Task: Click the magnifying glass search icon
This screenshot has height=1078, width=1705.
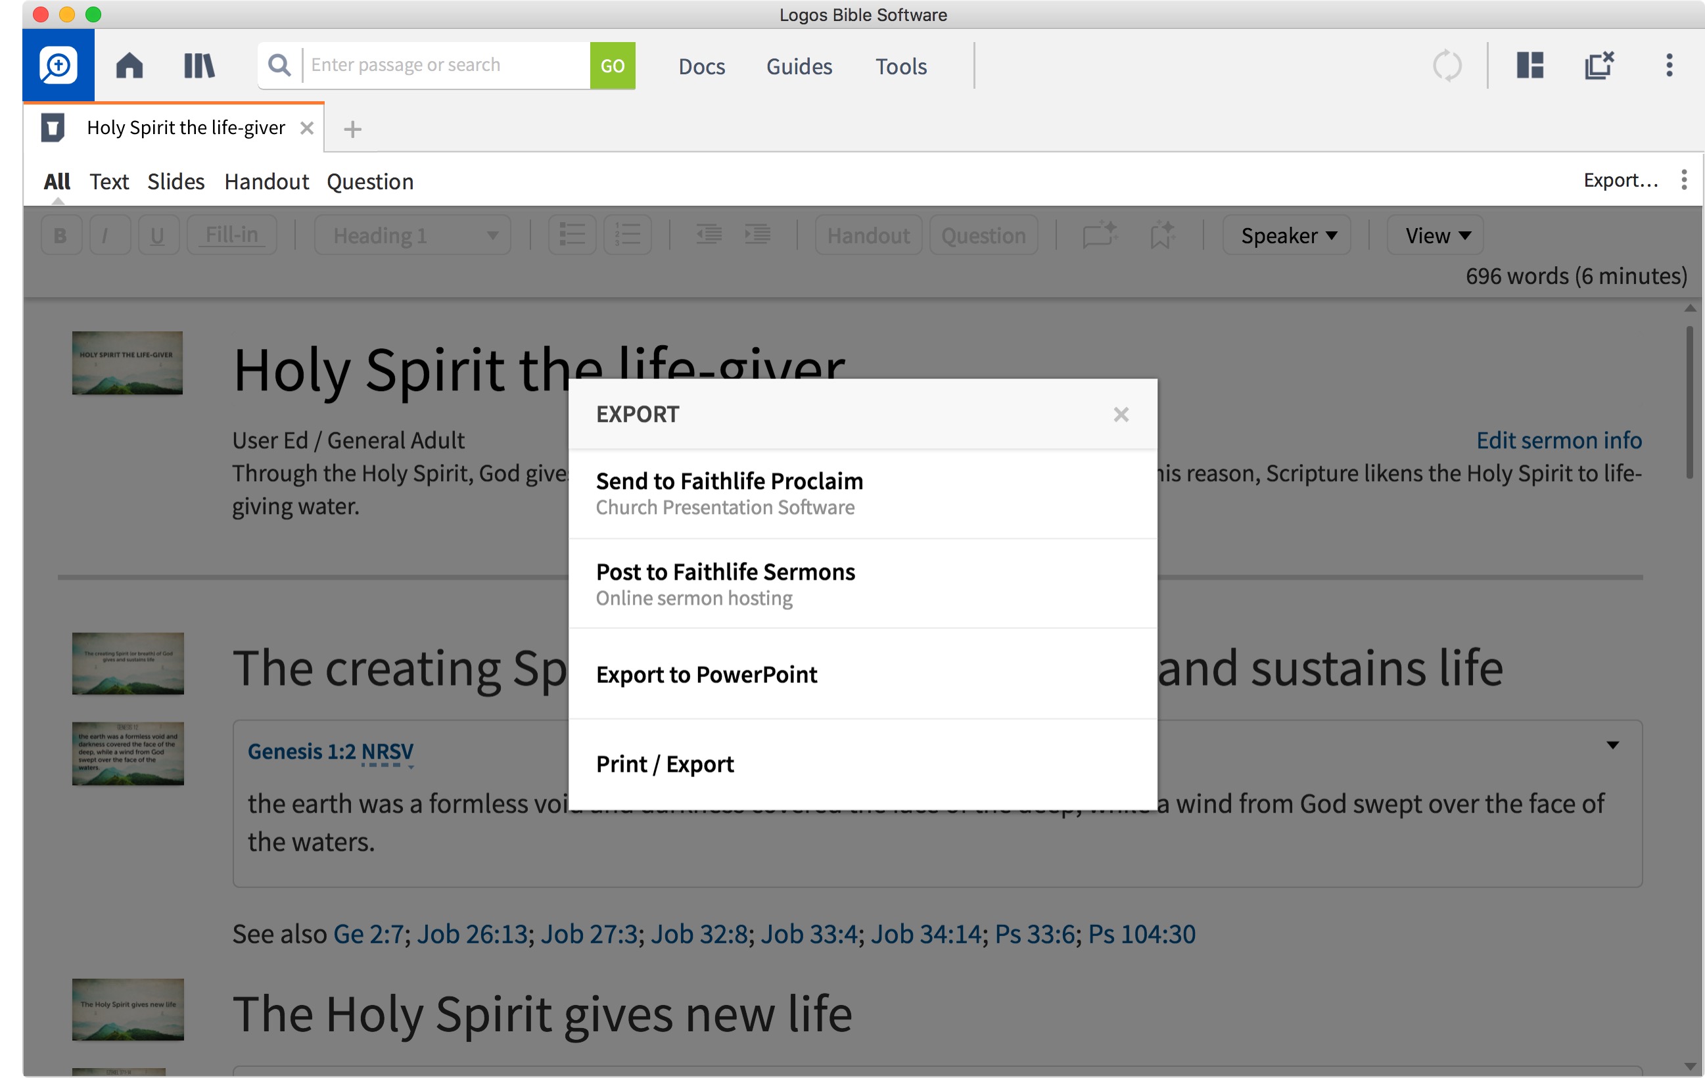Action: point(280,65)
